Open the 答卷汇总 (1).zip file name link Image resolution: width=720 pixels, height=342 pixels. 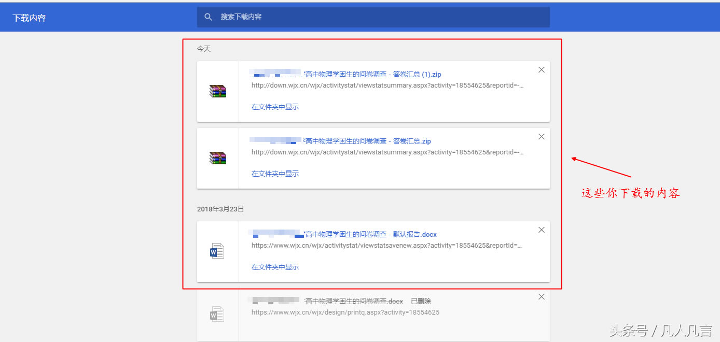pos(372,74)
